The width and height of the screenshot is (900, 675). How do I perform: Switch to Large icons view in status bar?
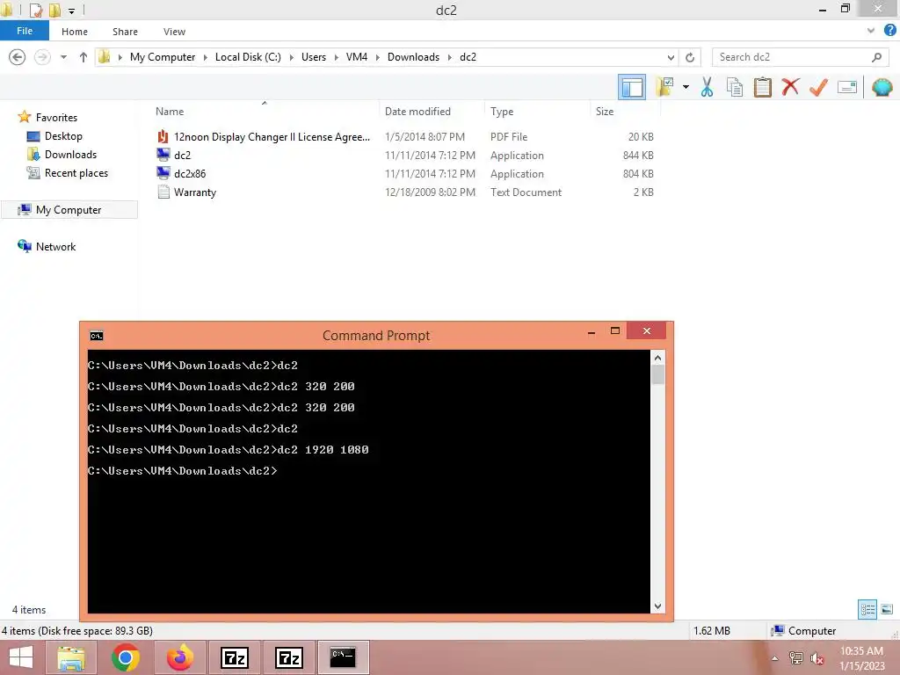(x=887, y=609)
